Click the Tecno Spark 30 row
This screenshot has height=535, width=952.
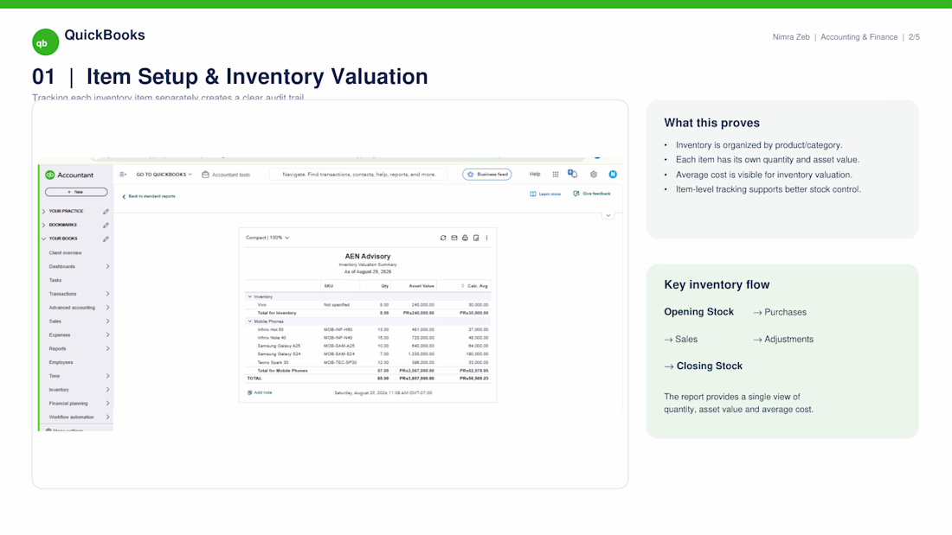pyautogui.click(x=368, y=362)
